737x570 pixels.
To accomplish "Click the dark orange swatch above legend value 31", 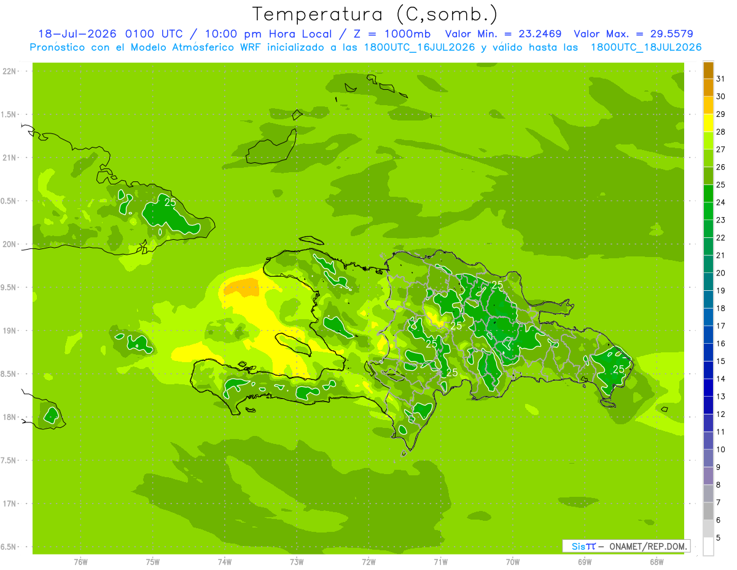I will [x=708, y=70].
